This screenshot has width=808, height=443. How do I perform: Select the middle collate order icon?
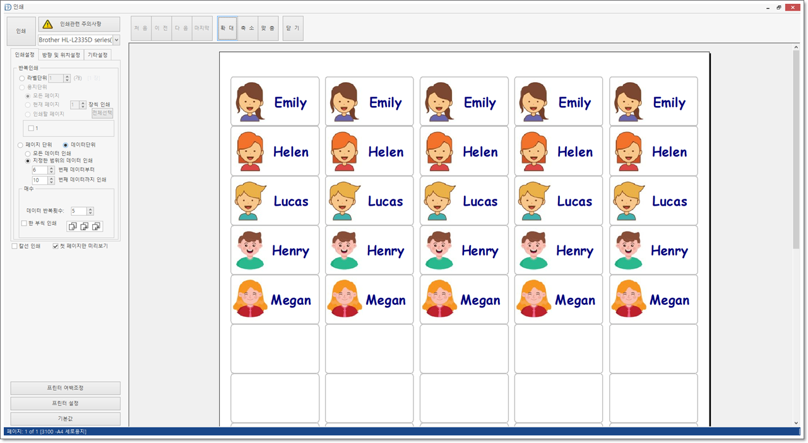point(85,226)
